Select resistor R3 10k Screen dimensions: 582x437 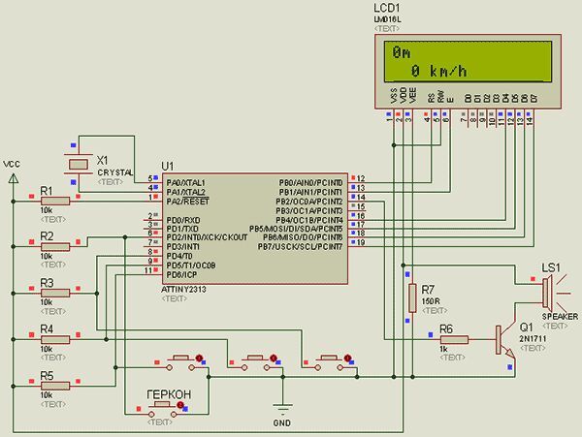(55, 294)
